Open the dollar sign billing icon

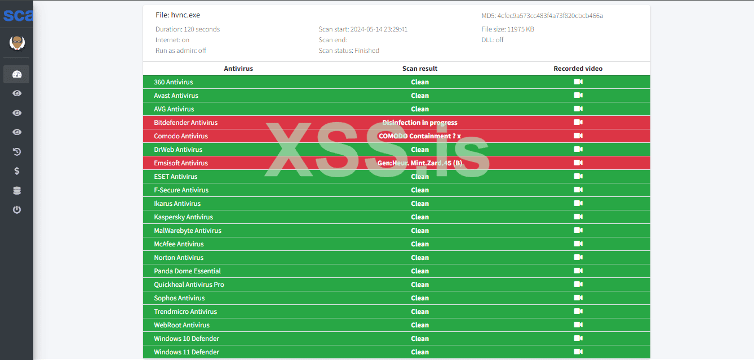point(17,171)
